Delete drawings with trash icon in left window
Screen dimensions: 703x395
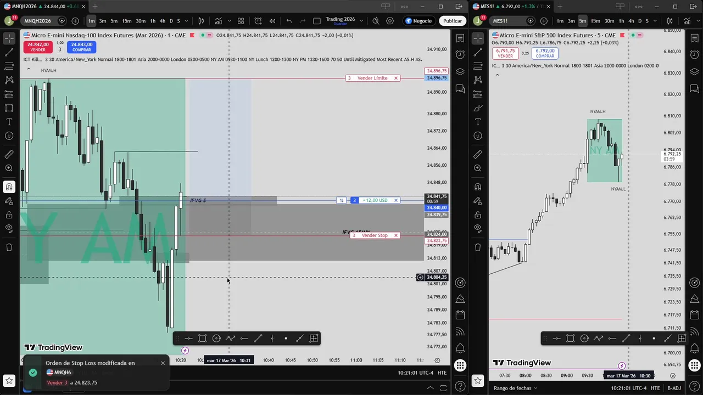(x=9, y=247)
